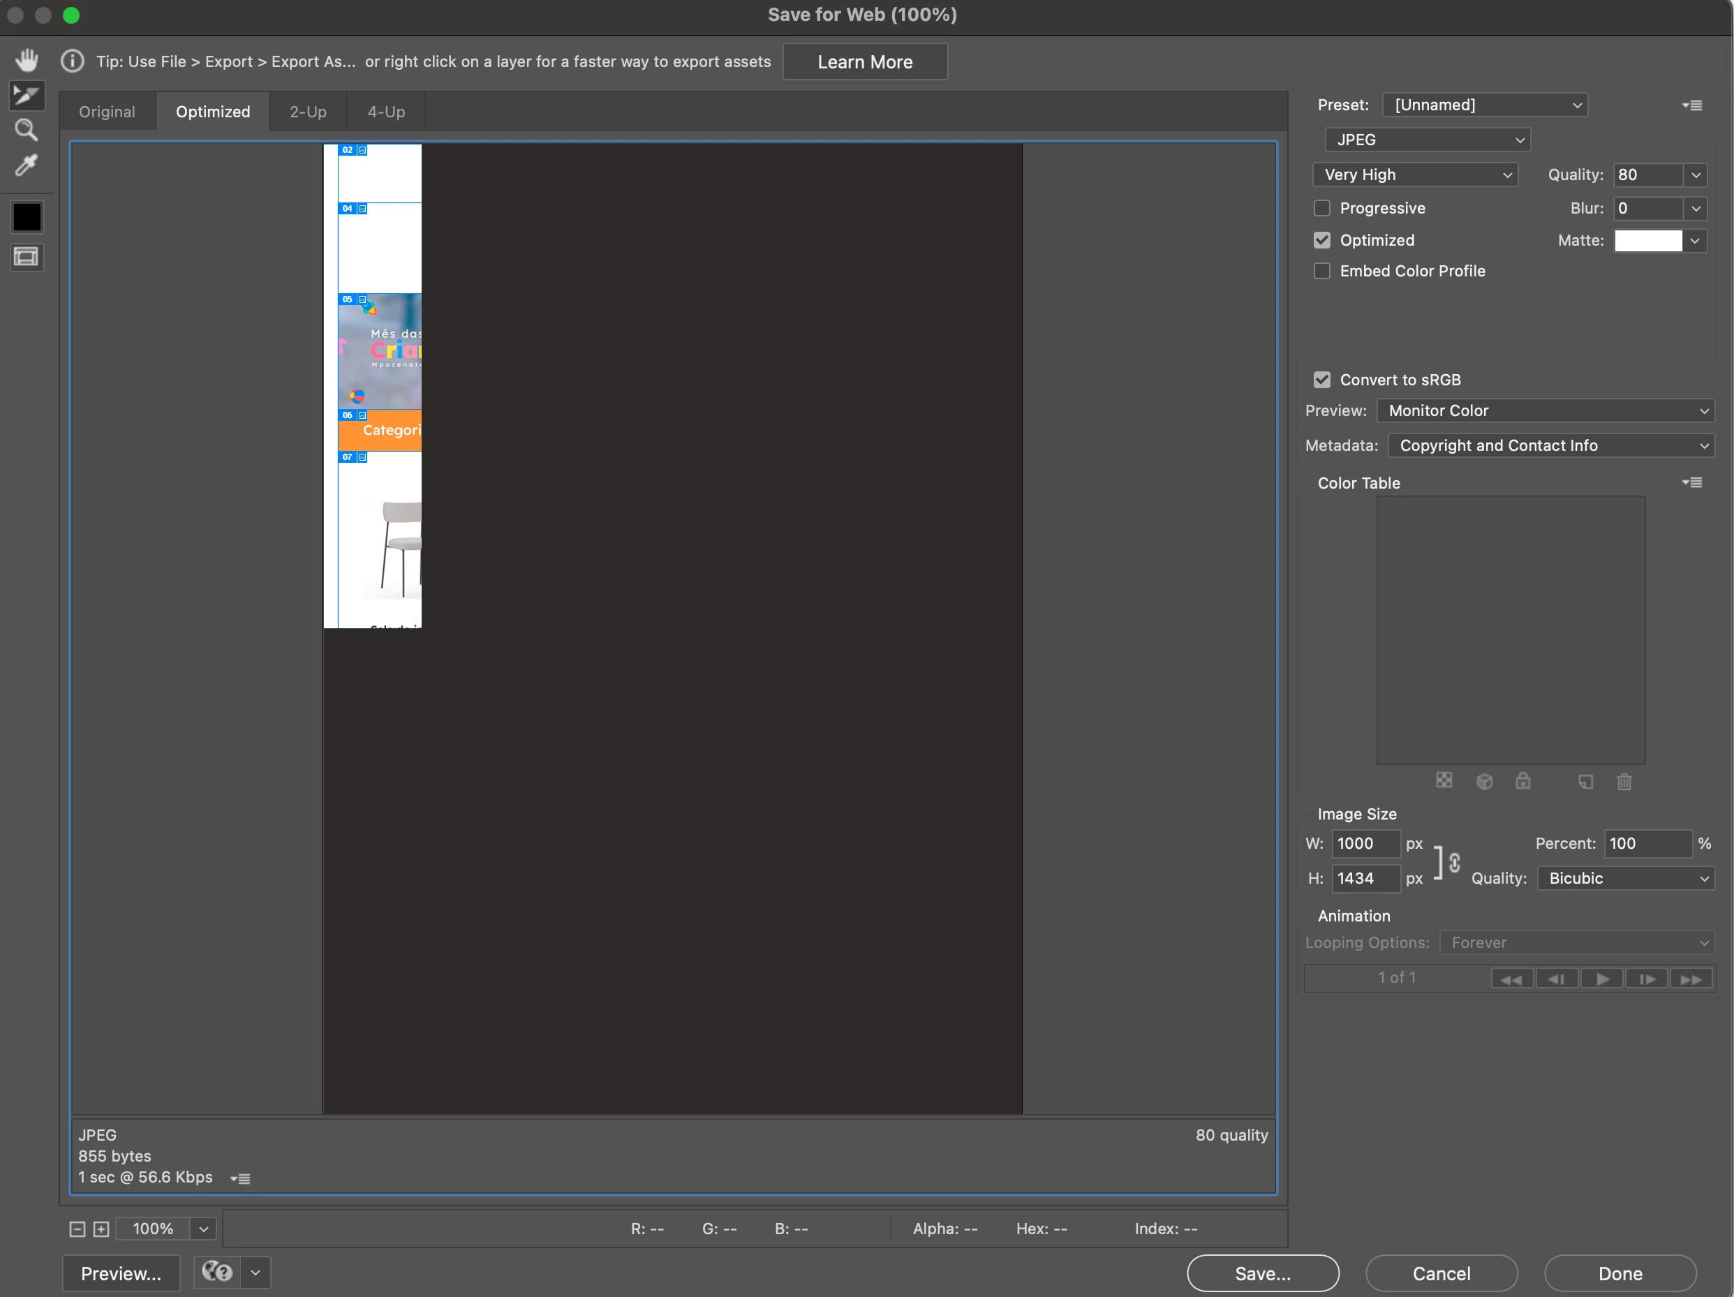The image size is (1734, 1297).
Task: Toggle slices visibility icon
Action: pyautogui.click(x=27, y=257)
